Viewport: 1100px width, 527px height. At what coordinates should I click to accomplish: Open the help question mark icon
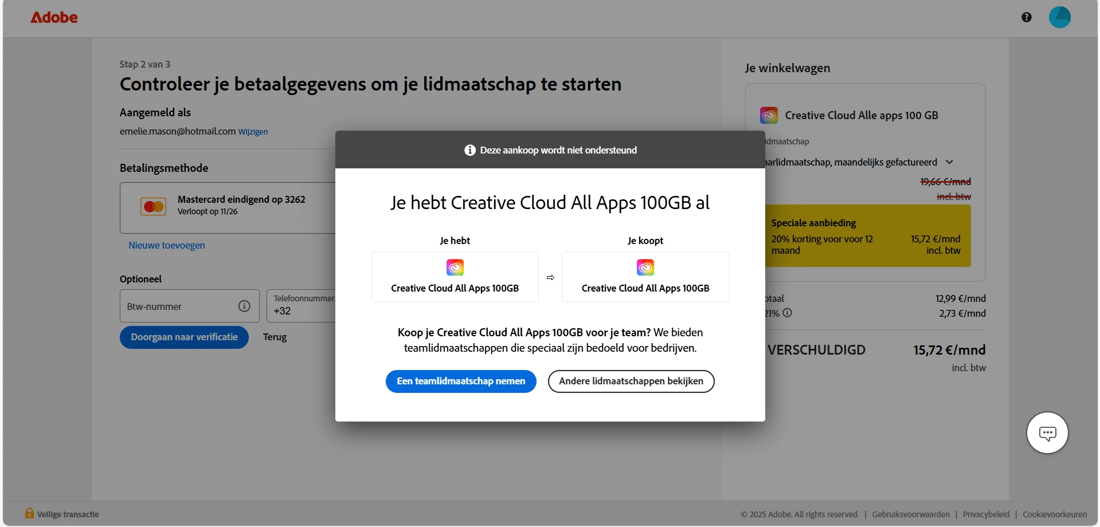click(x=1026, y=17)
